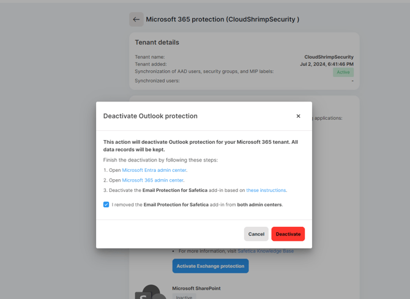The image size is (410, 299).
Task: Click the Microsoft 365 protection page title
Action: tap(223, 20)
